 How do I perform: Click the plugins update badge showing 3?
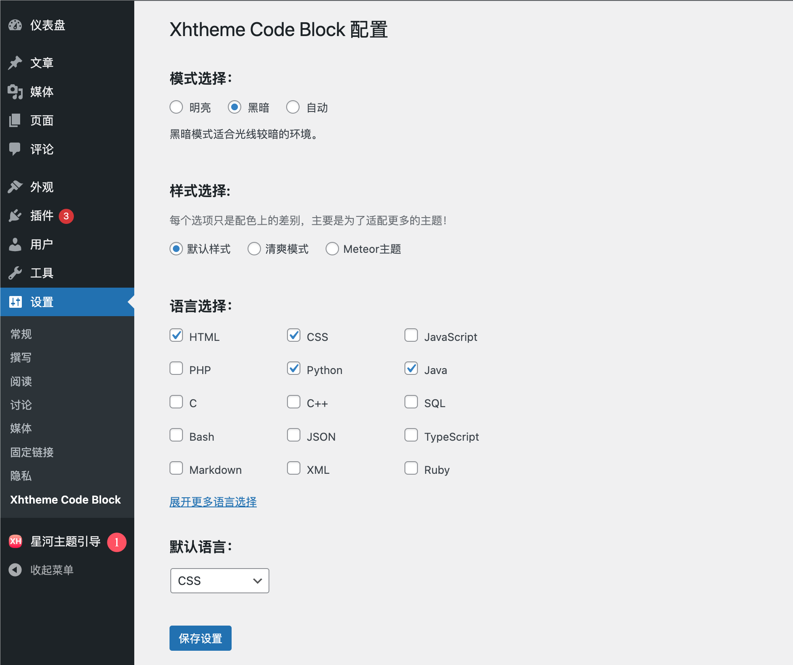click(66, 216)
